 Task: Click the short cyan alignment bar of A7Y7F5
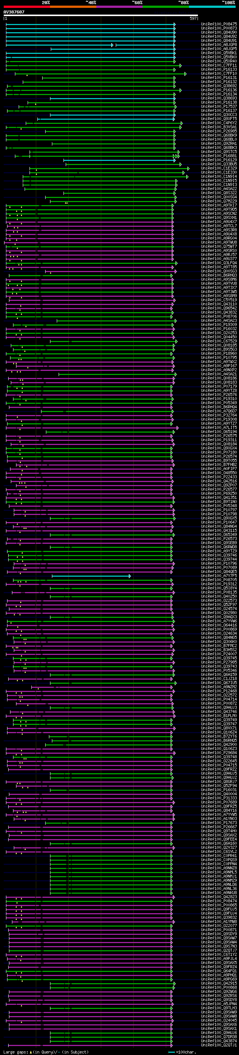click(91, 576)
